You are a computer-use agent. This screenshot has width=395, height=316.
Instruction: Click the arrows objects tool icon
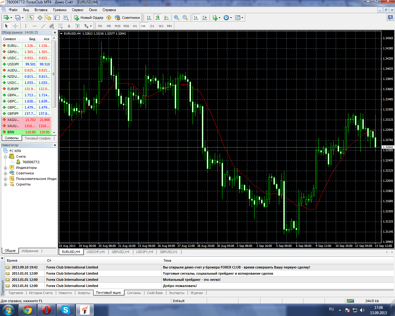coord(86,26)
